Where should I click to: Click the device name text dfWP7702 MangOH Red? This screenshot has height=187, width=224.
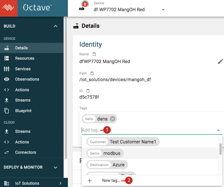[105, 62]
